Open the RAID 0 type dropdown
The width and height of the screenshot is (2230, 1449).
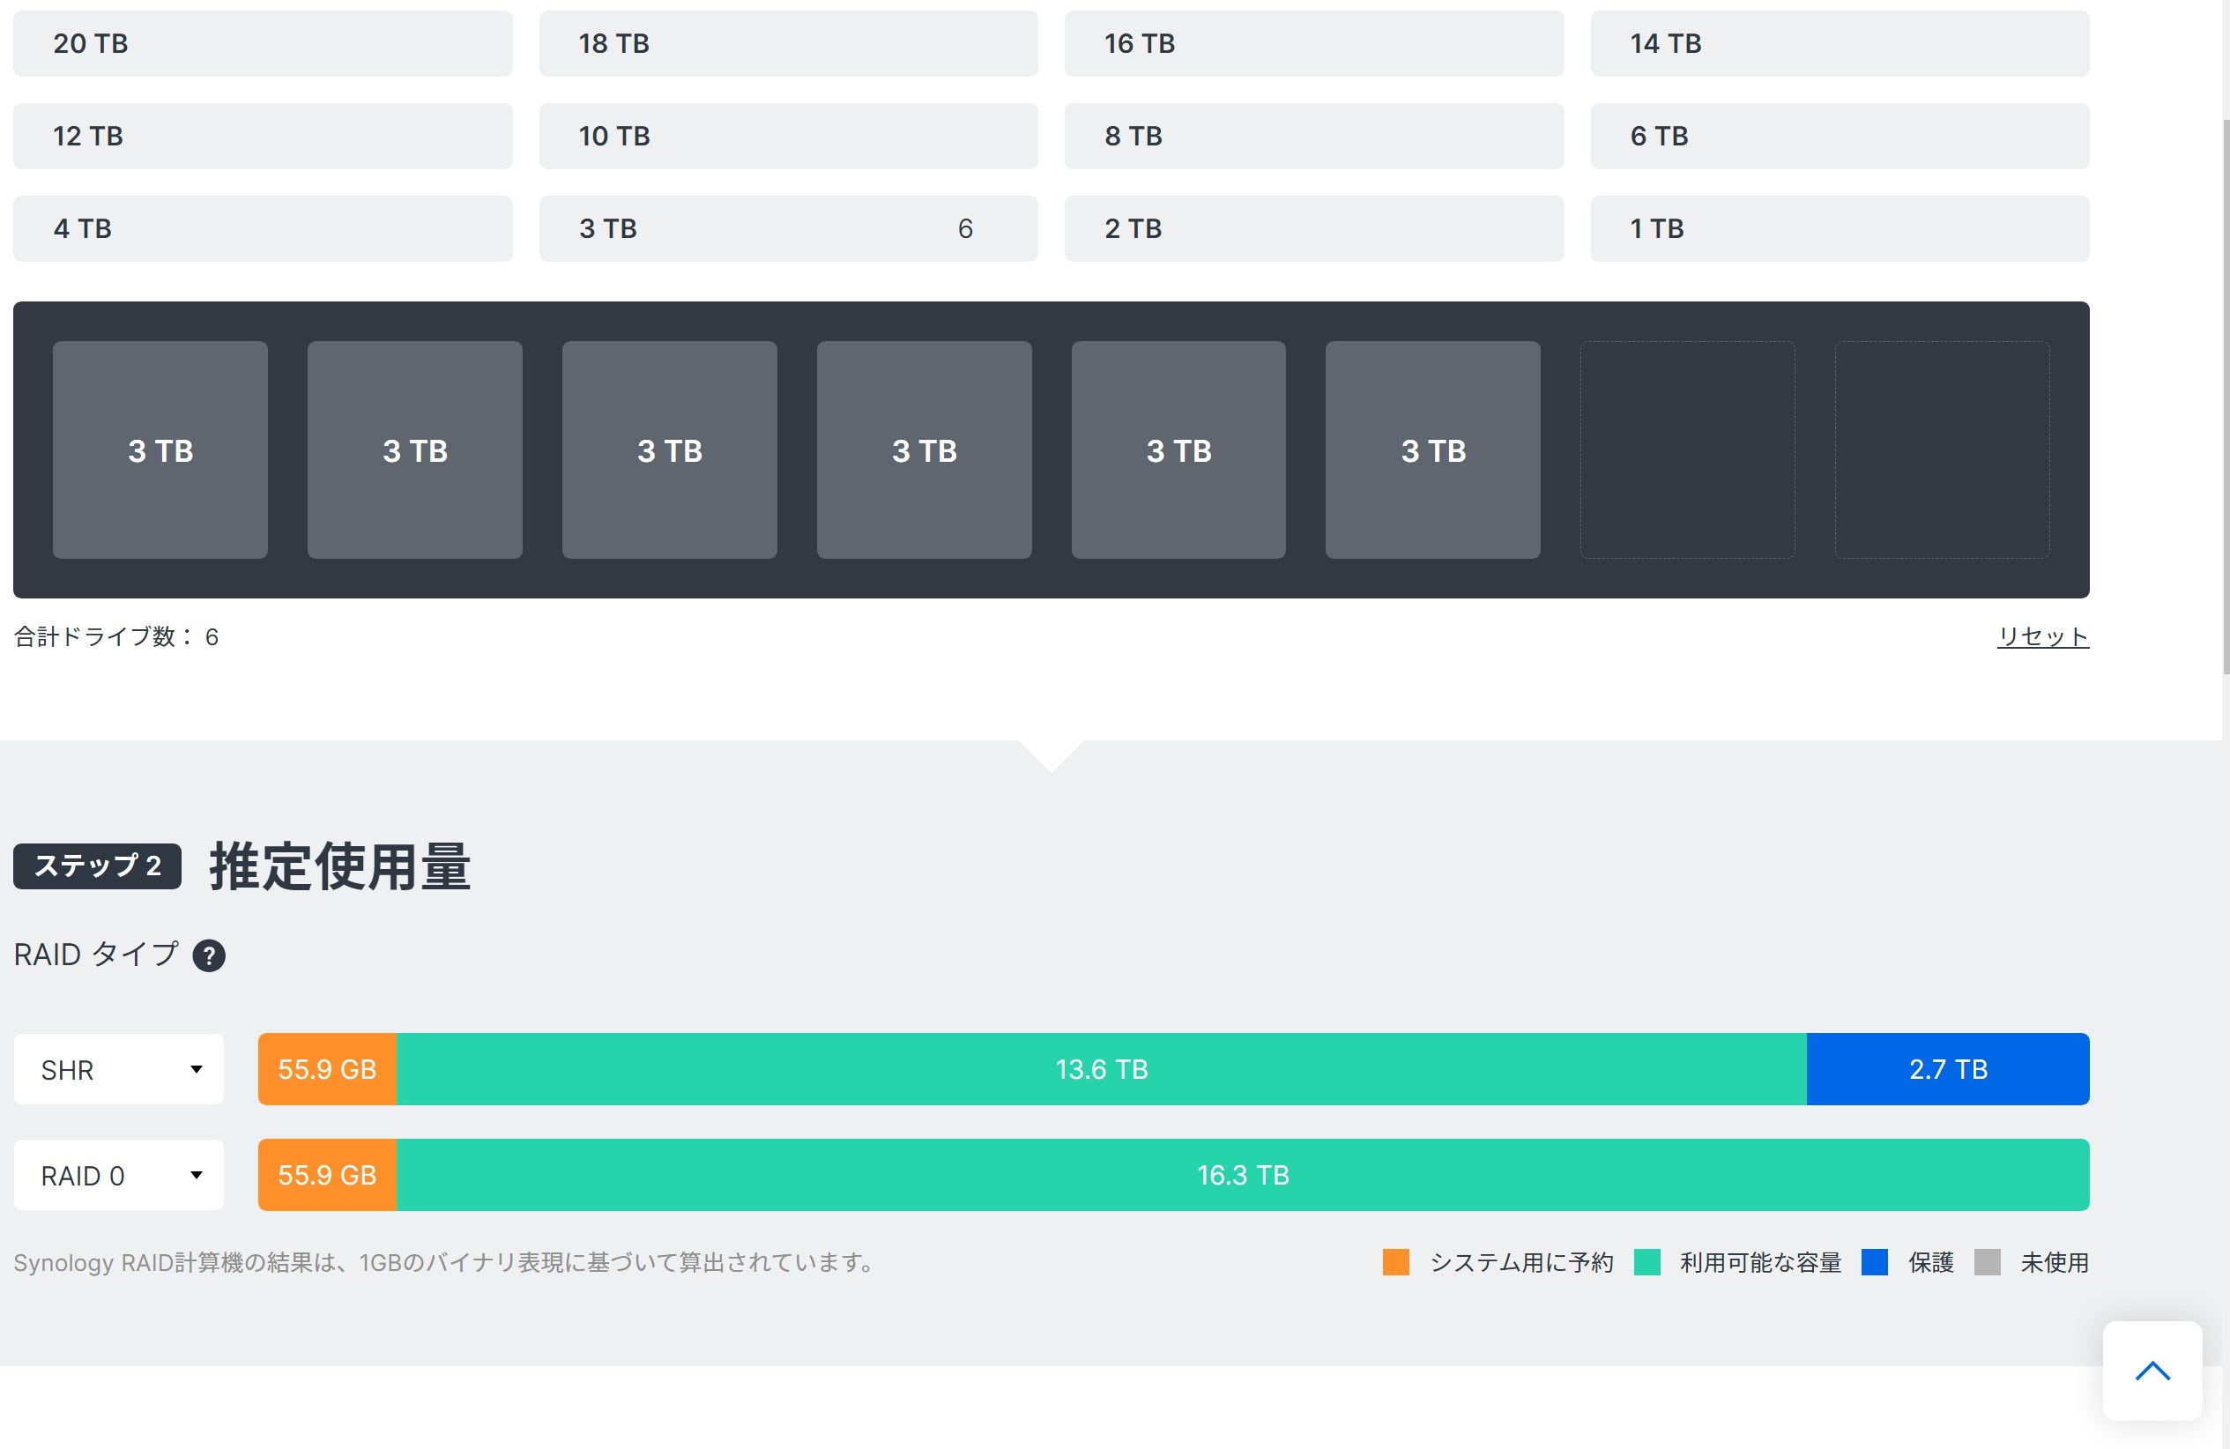coord(119,1175)
